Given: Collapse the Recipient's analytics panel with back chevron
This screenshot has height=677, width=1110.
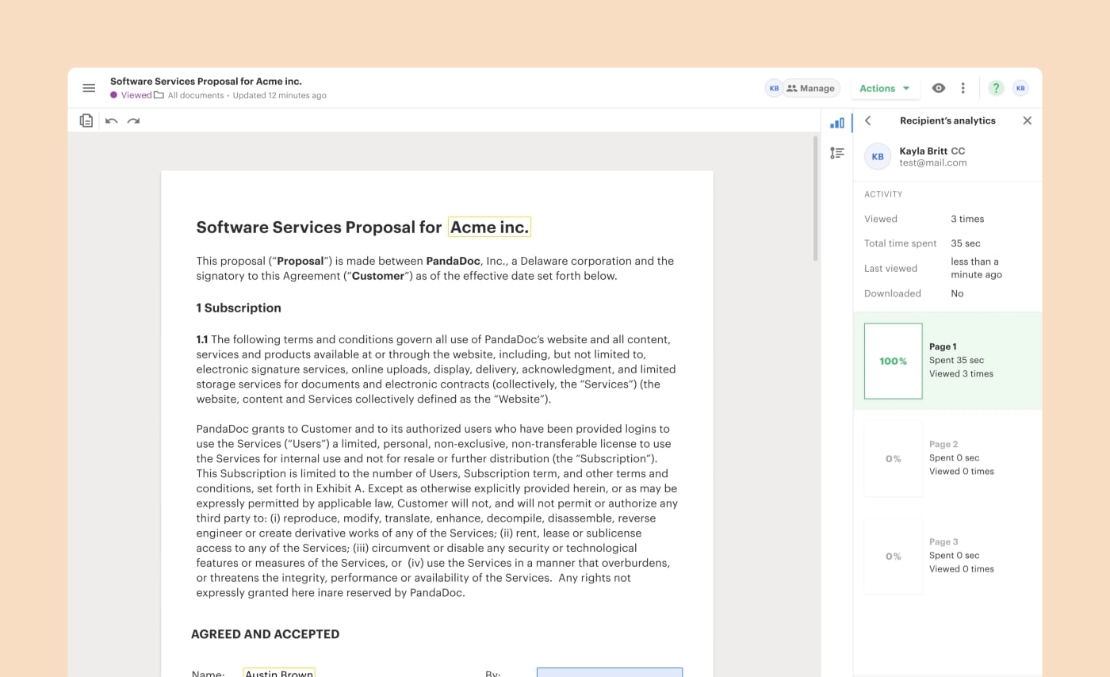Looking at the screenshot, I should (868, 120).
